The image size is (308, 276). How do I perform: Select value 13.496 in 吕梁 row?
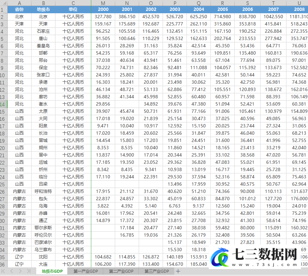click(175, 184)
